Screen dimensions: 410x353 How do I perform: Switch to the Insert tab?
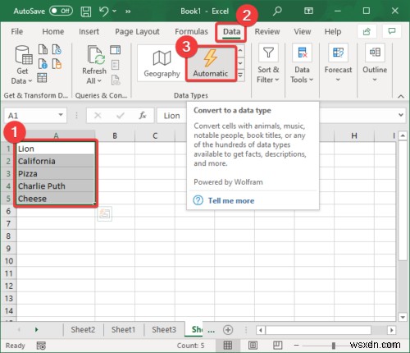click(89, 31)
